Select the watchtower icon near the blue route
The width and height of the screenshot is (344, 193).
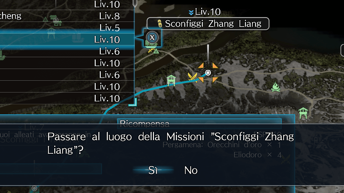point(171,80)
